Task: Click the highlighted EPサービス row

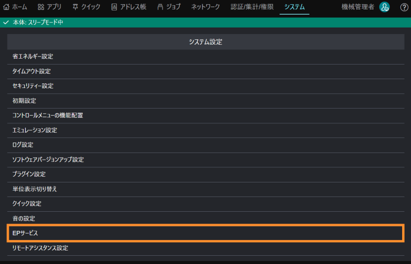Action: tap(206, 233)
